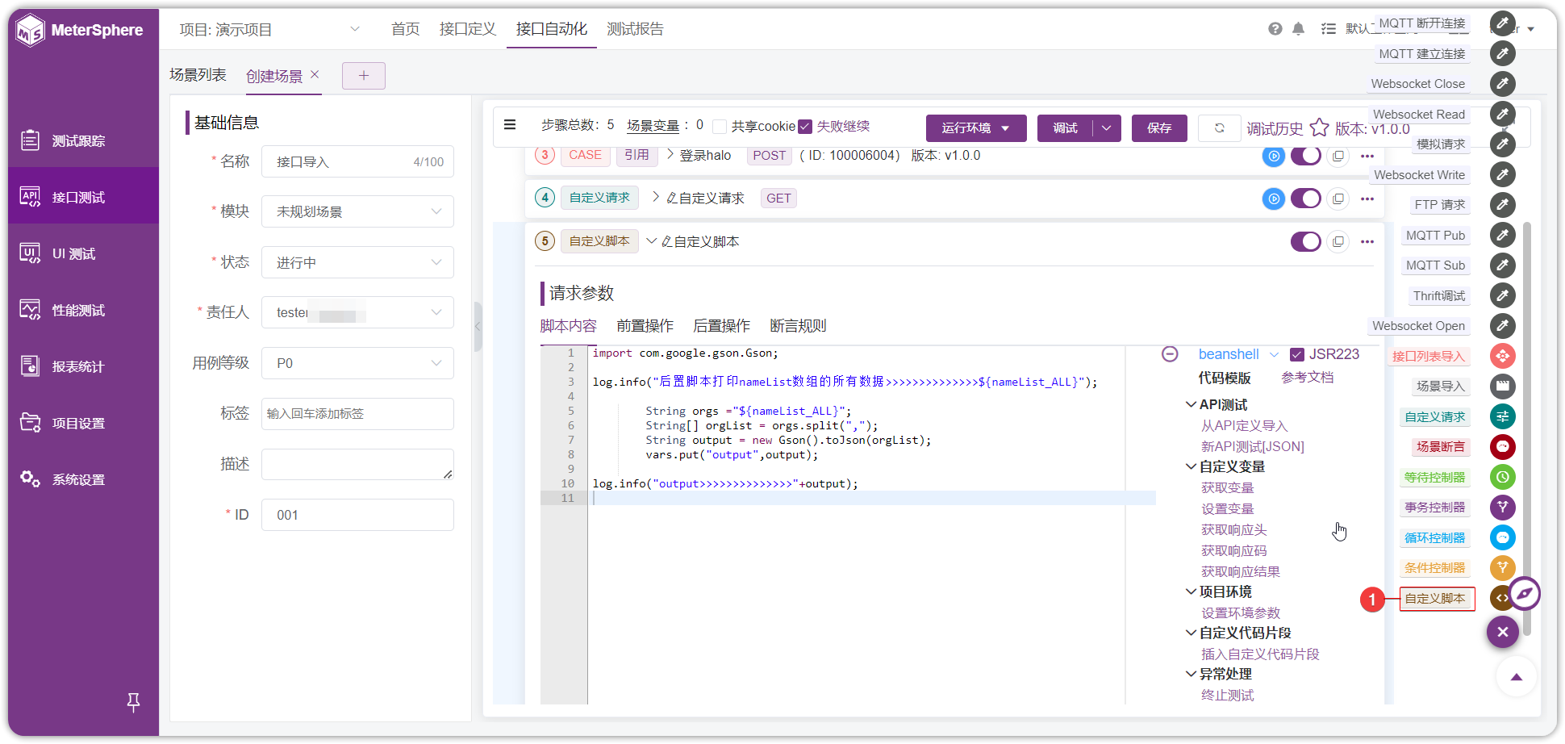
Task: Collapse the API测试 template group
Action: pyautogui.click(x=1191, y=404)
